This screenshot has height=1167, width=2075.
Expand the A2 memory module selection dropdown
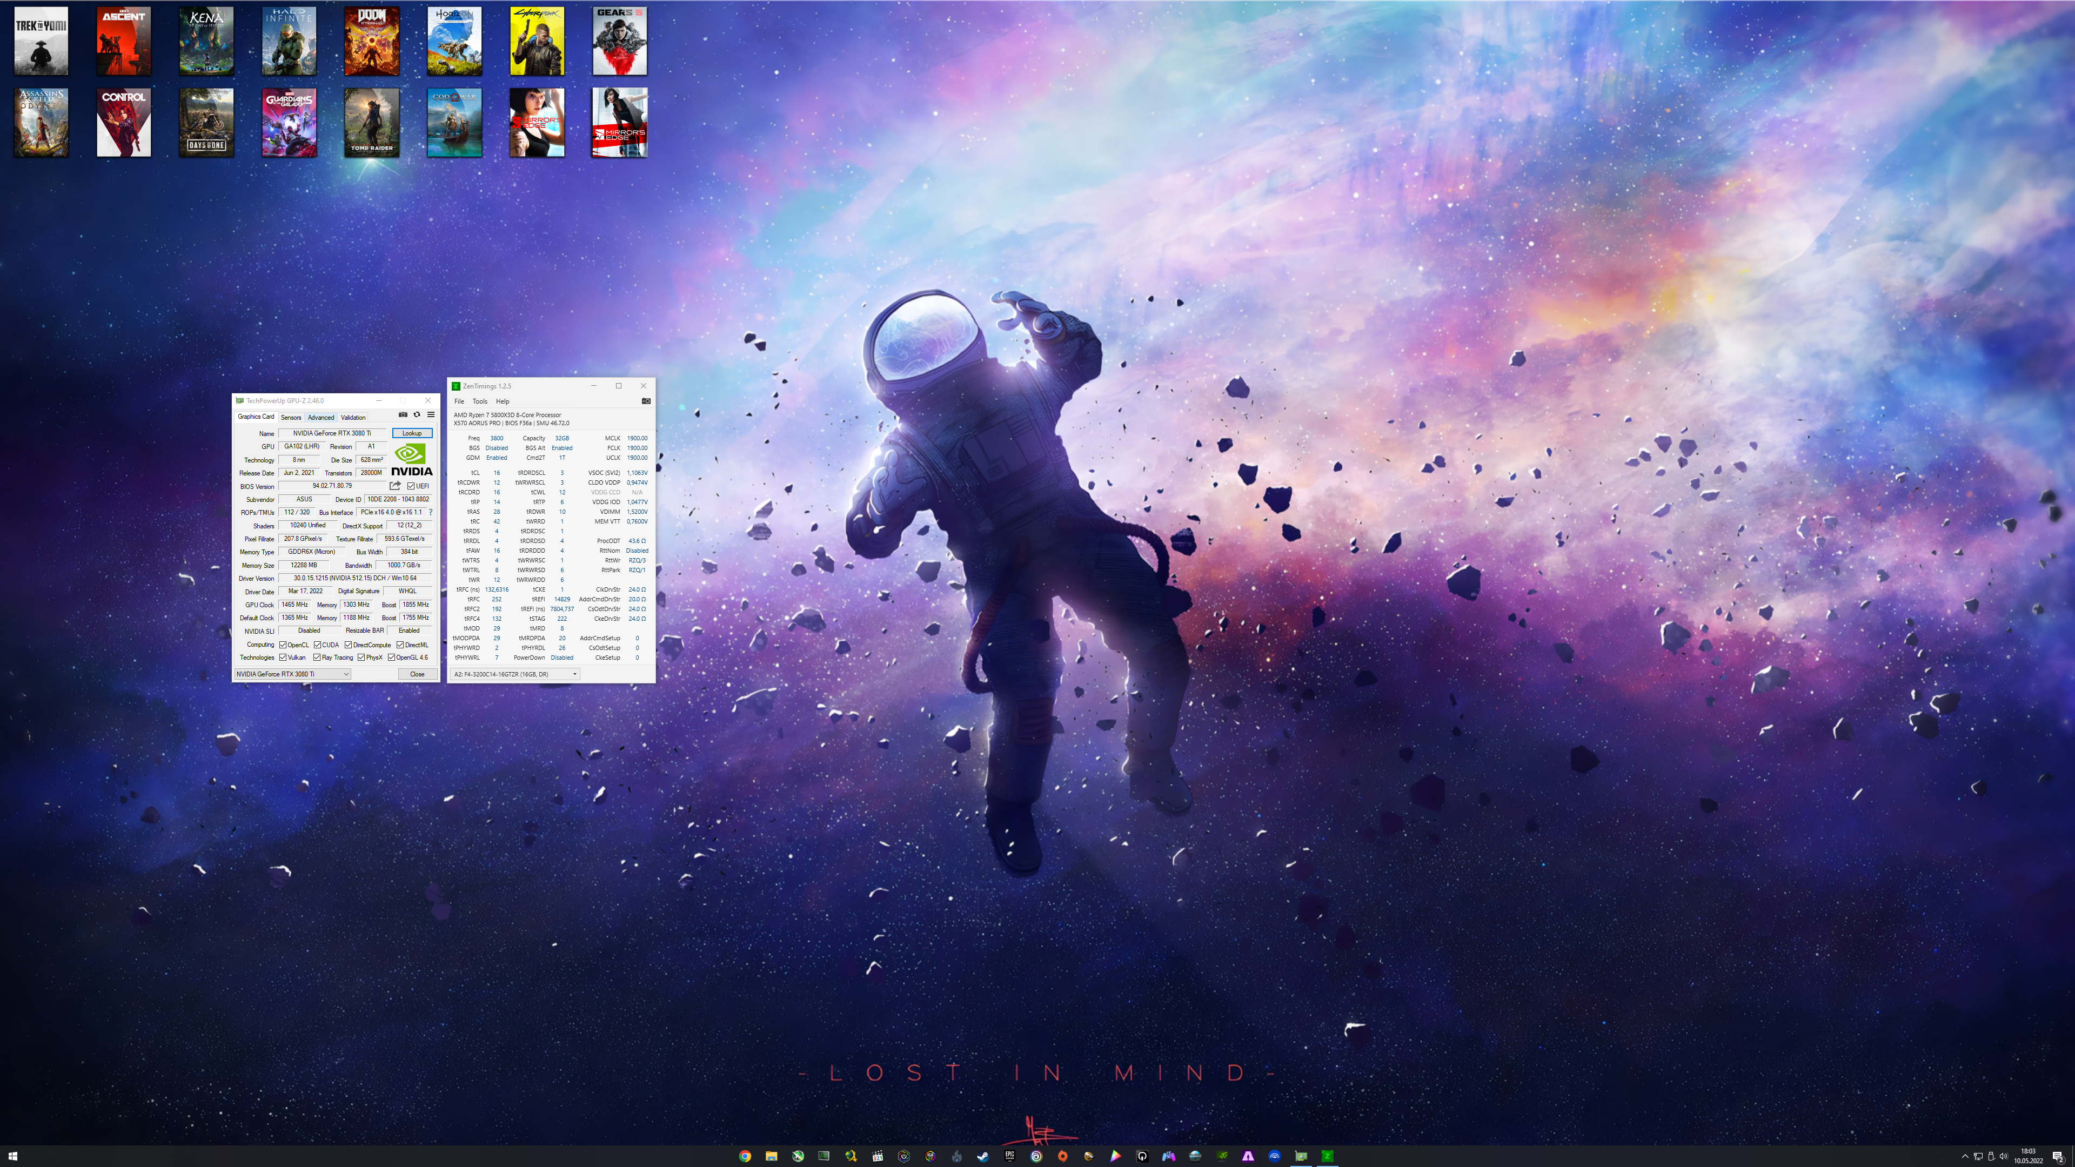click(x=515, y=674)
